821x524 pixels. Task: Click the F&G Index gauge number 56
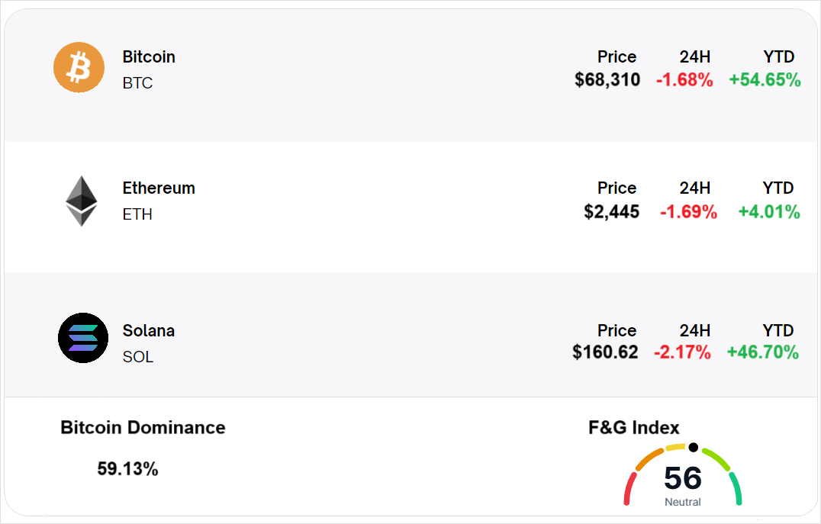click(682, 478)
